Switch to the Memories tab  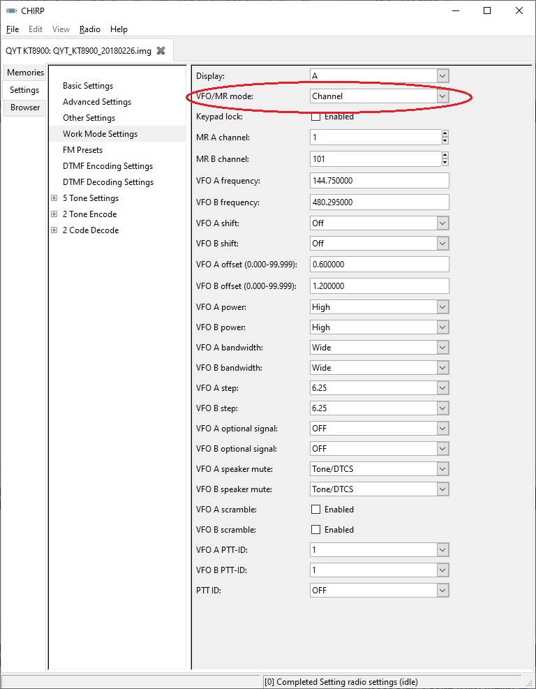[x=25, y=73]
